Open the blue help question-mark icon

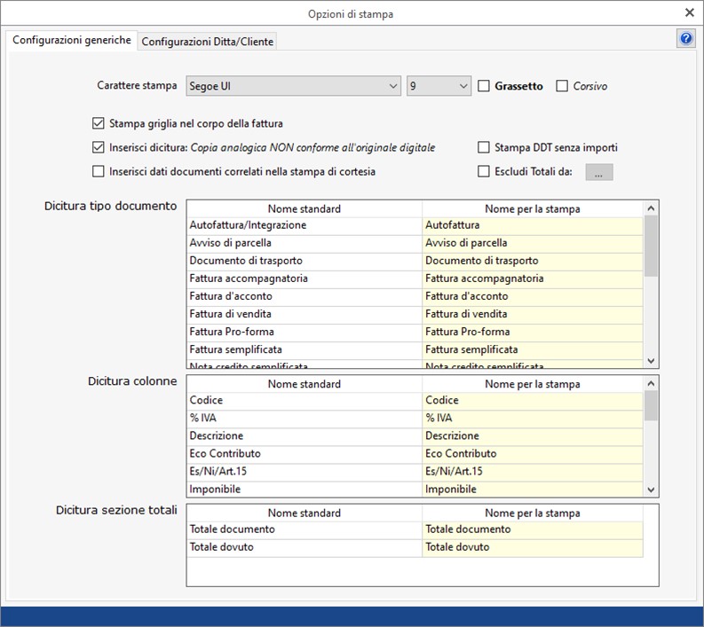tap(685, 39)
